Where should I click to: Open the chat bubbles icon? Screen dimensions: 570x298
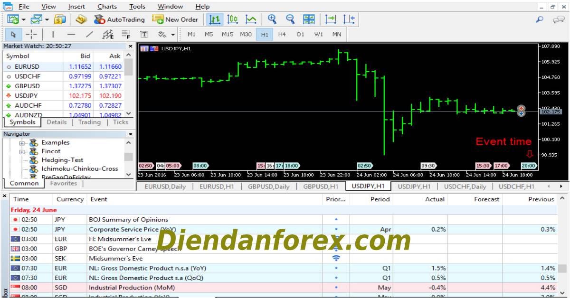coord(558,19)
